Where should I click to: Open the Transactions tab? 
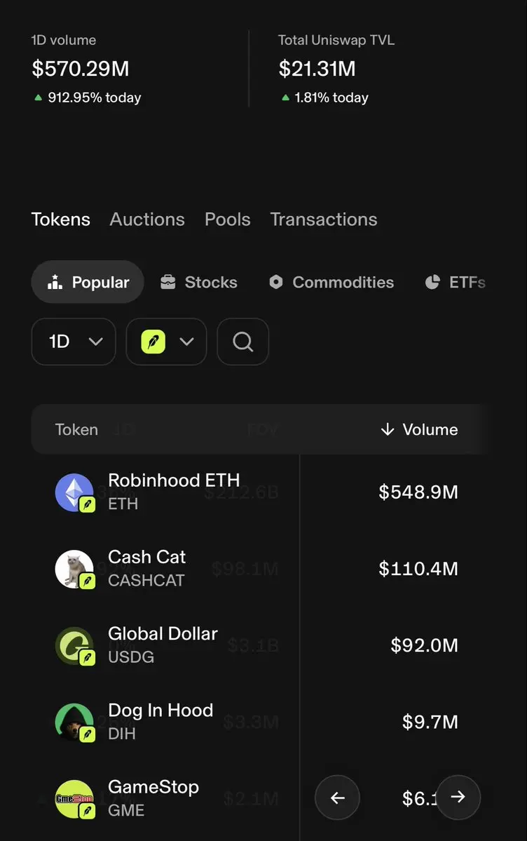[324, 220]
